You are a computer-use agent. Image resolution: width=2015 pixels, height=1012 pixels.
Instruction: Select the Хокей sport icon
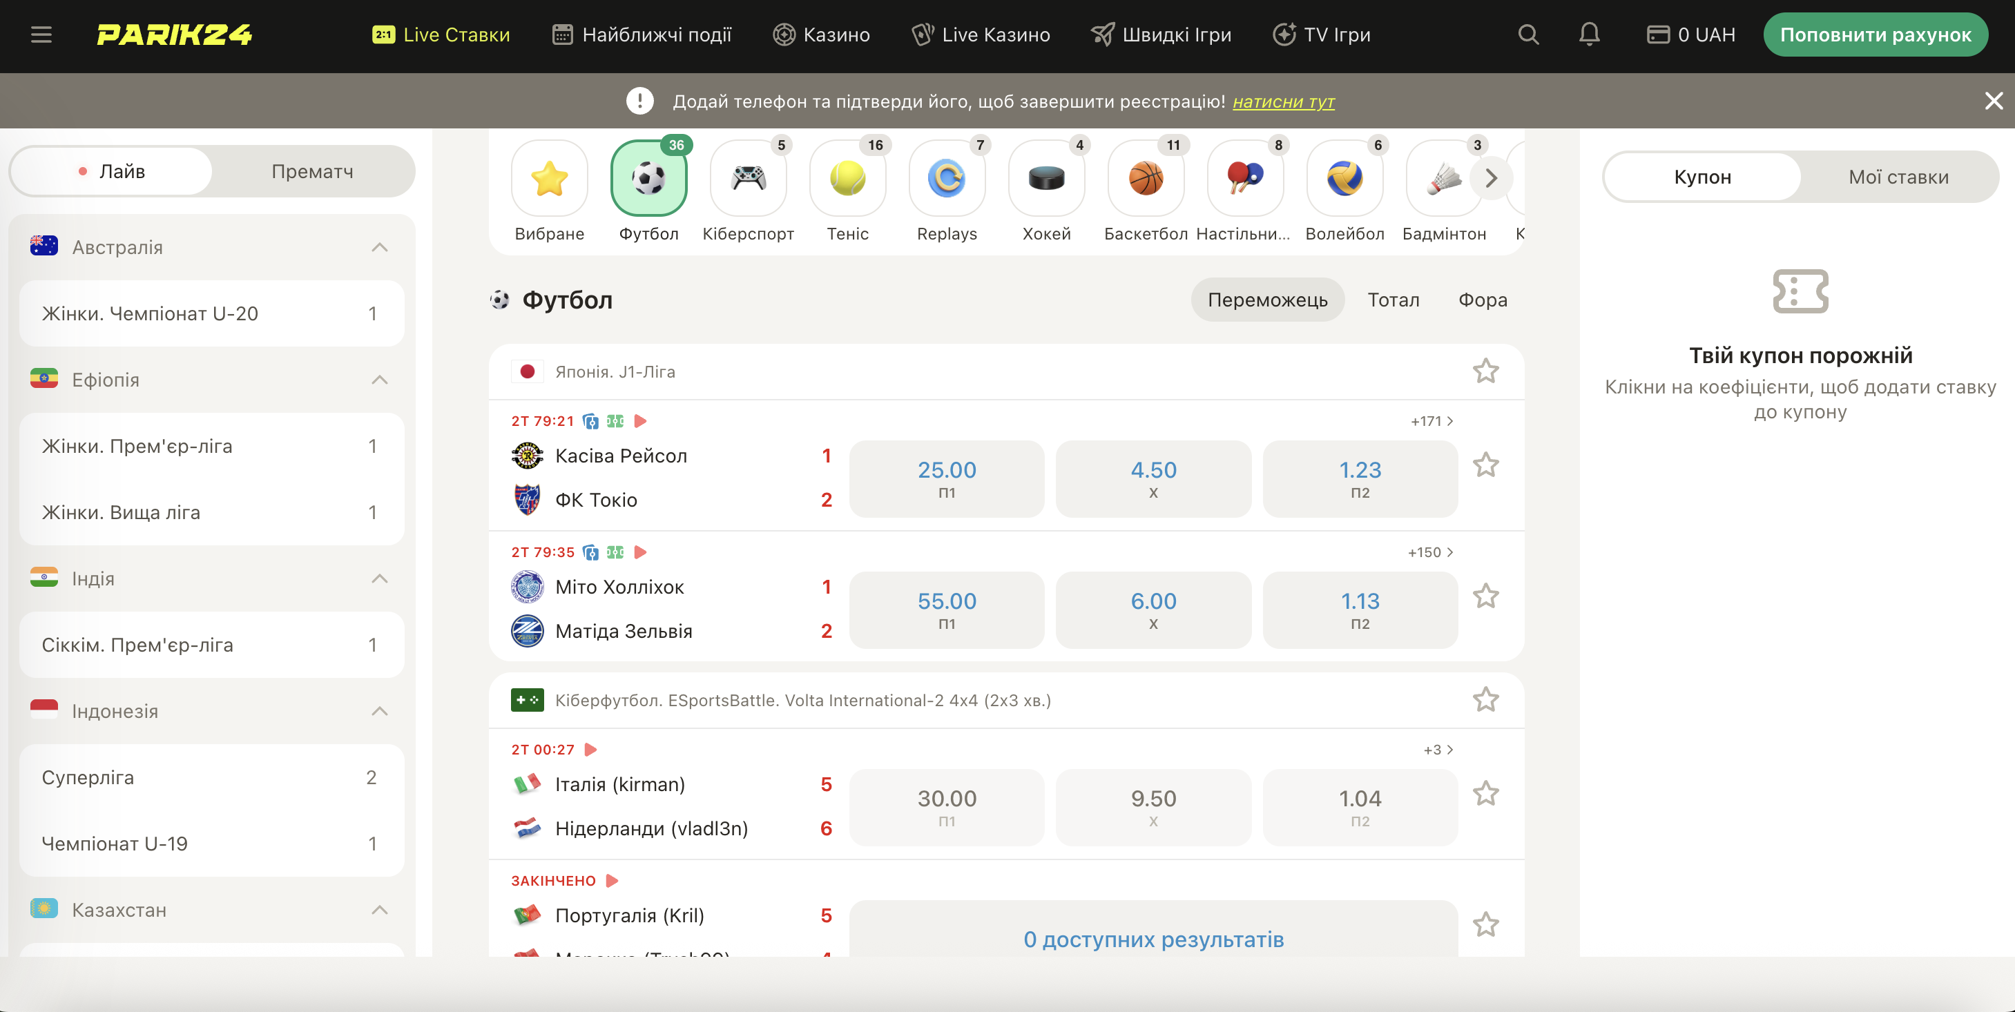pos(1046,178)
